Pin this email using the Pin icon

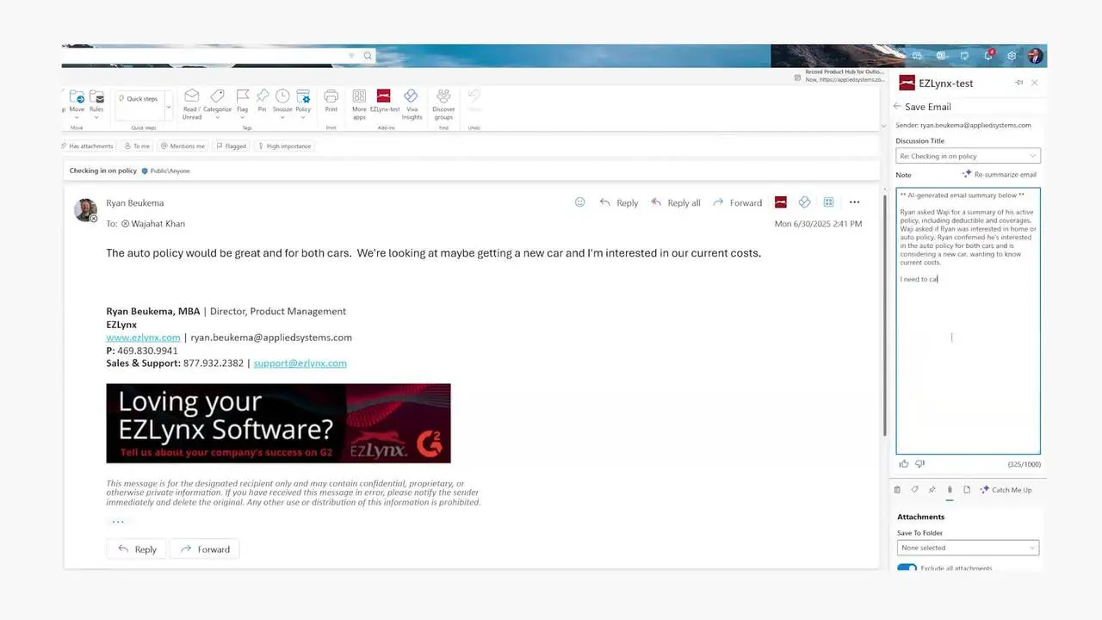coord(262,96)
